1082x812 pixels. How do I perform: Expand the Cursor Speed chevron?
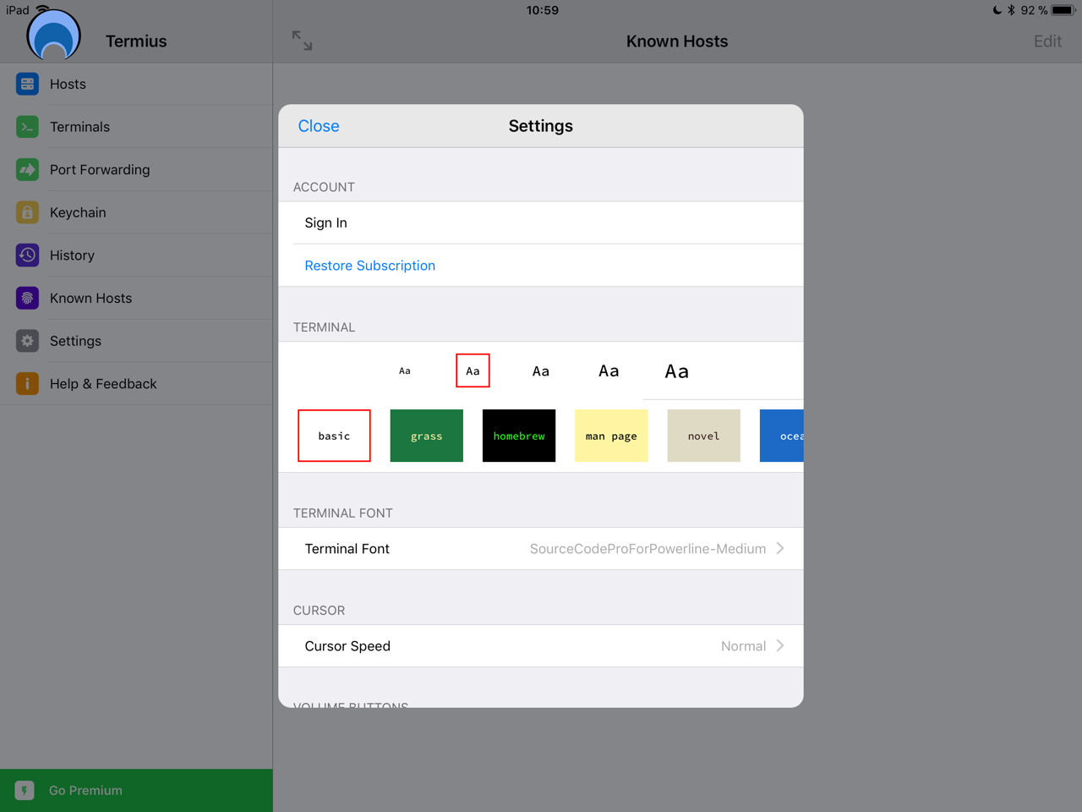[x=780, y=645]
